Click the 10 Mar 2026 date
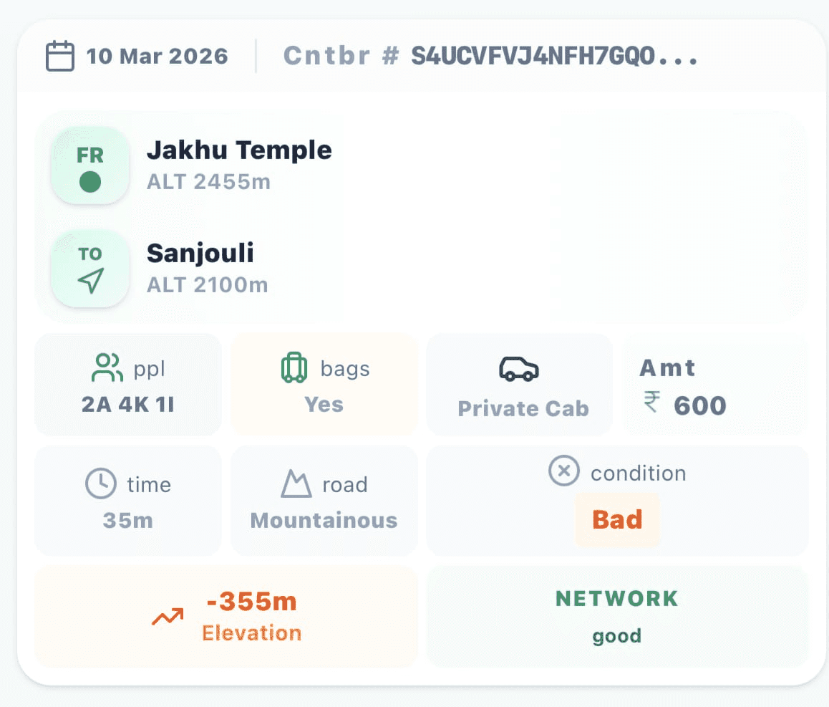This screenshot has width=829, height=707. pos(157,56)
